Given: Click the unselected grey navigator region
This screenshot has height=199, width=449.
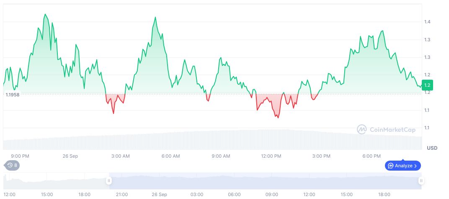Looking at the screenshot, I should (54, 181).
